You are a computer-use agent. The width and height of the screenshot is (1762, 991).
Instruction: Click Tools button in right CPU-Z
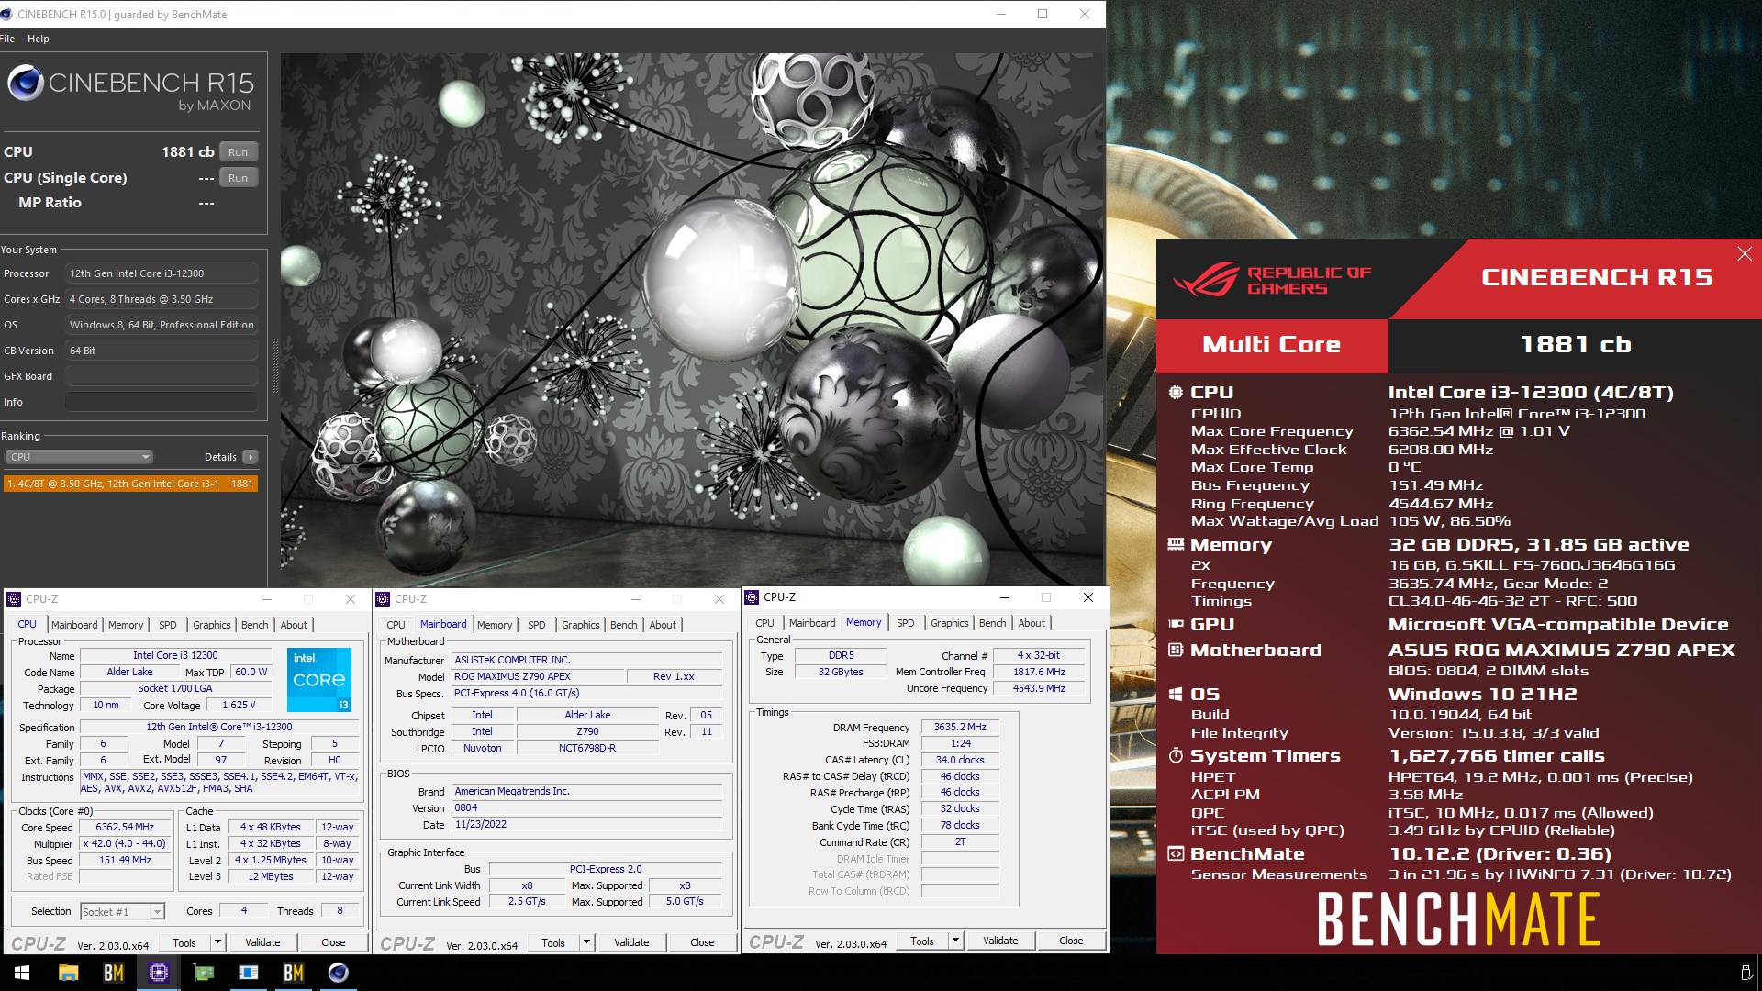(922, 941)
